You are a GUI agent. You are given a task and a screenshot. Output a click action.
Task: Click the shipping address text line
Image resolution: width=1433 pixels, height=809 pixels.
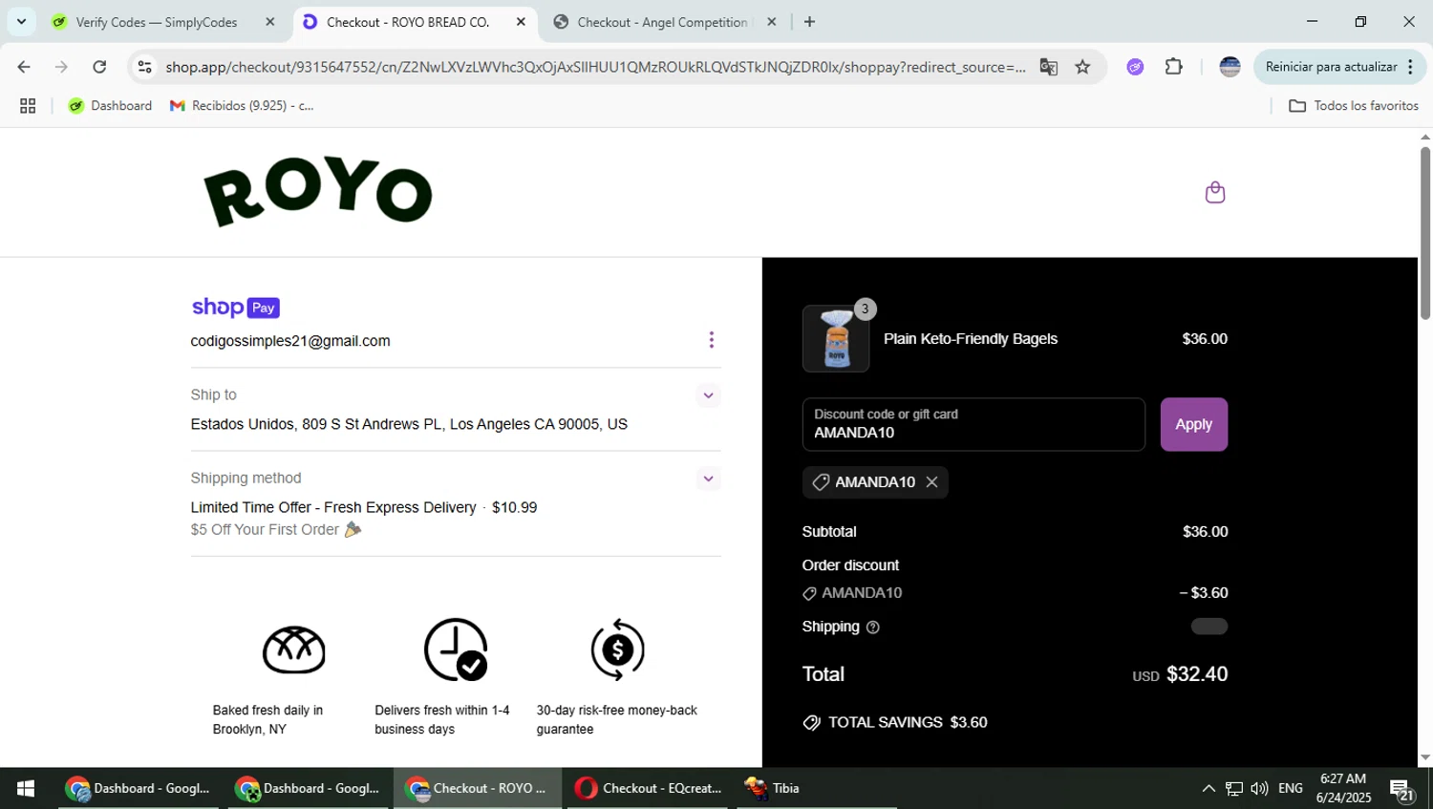click(409, 424)
